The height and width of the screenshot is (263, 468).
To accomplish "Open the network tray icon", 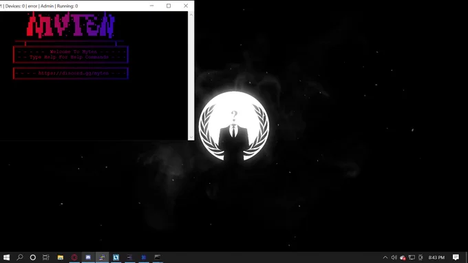I will 412,257.
